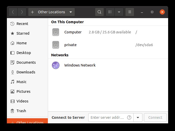Open view options dropdown arrow
Screen dimensions: 175x131
pyautogui.click(x=119, y=12)
